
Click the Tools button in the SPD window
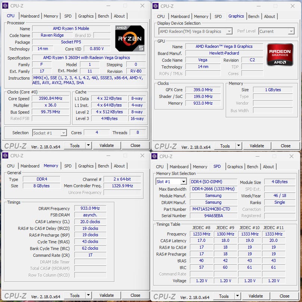point(224,296)
